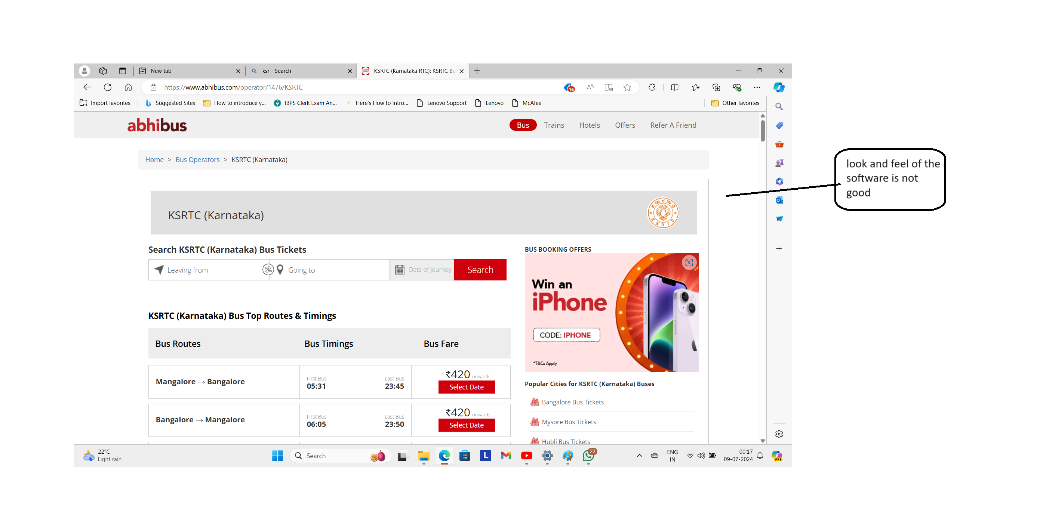Click the Bus Operators breadcrumb link
The width and height of the screenshot is (1040, 528).
197,160
